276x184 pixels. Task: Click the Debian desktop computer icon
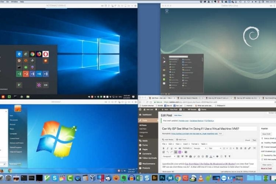click(167, 11)
